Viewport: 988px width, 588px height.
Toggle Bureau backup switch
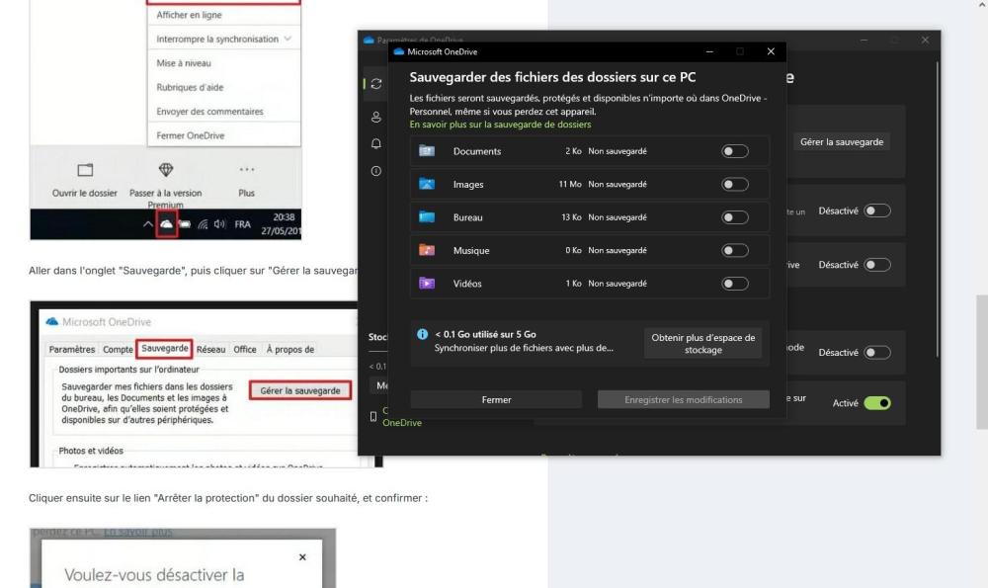pos(735,217)
